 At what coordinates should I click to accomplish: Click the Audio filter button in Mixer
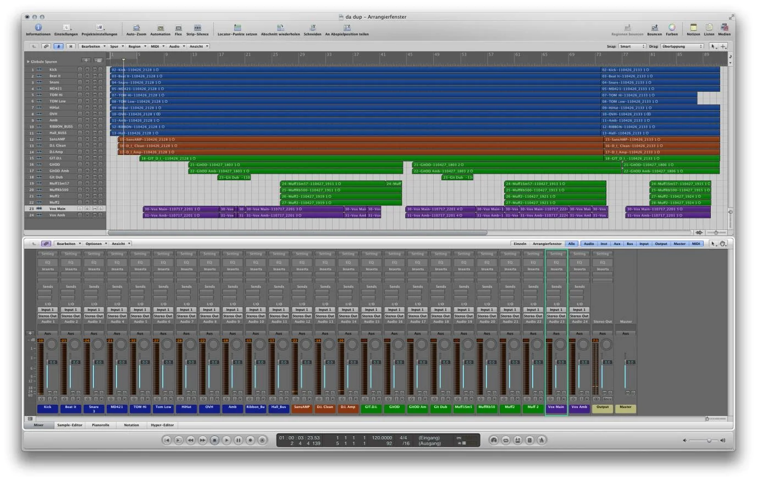tap(588, 244)
